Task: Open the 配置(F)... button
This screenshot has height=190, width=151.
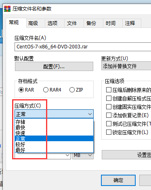Action: (x=54, y=67)
